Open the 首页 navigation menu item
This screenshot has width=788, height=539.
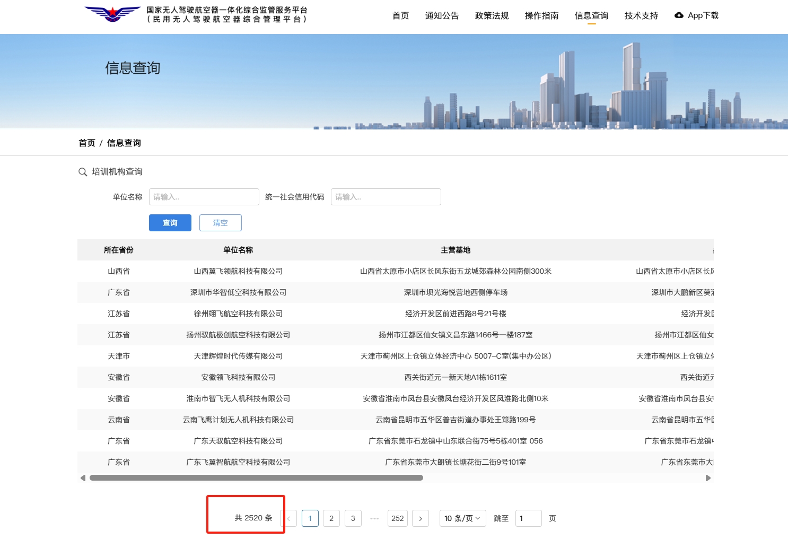(x=400, y=16)
